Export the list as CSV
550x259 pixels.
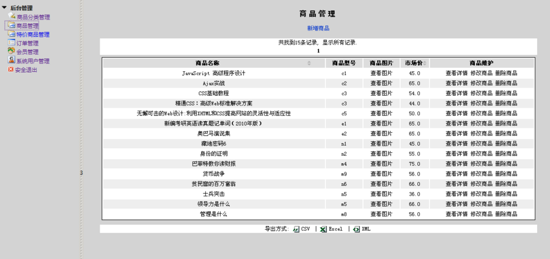click(x=305, y=229)
